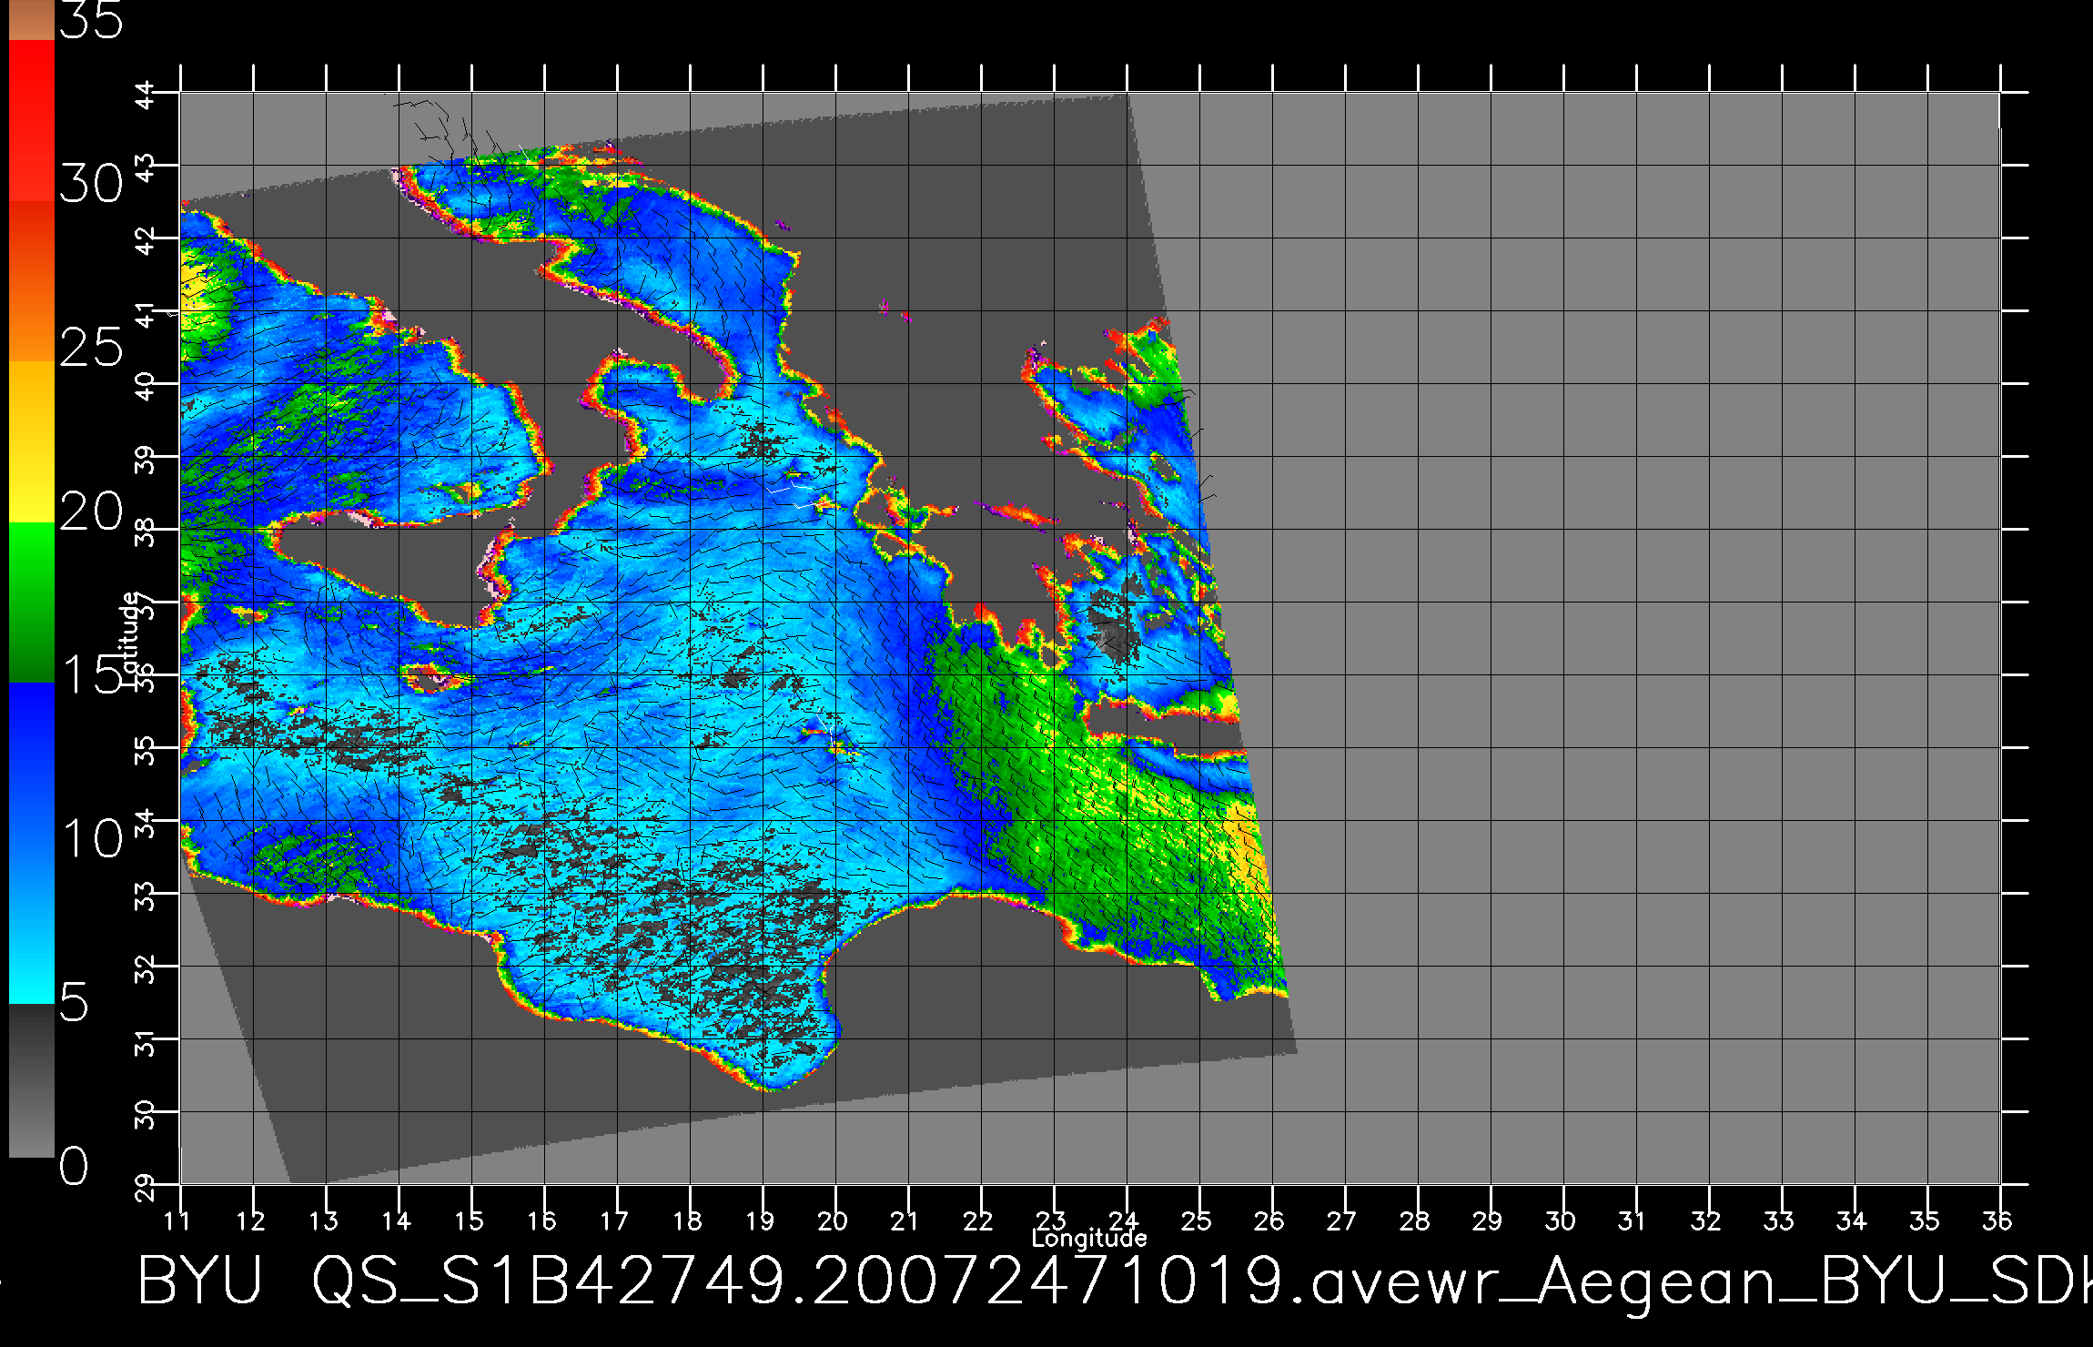Pick the dark blue segment of the colorbar

tap(32, 761)
